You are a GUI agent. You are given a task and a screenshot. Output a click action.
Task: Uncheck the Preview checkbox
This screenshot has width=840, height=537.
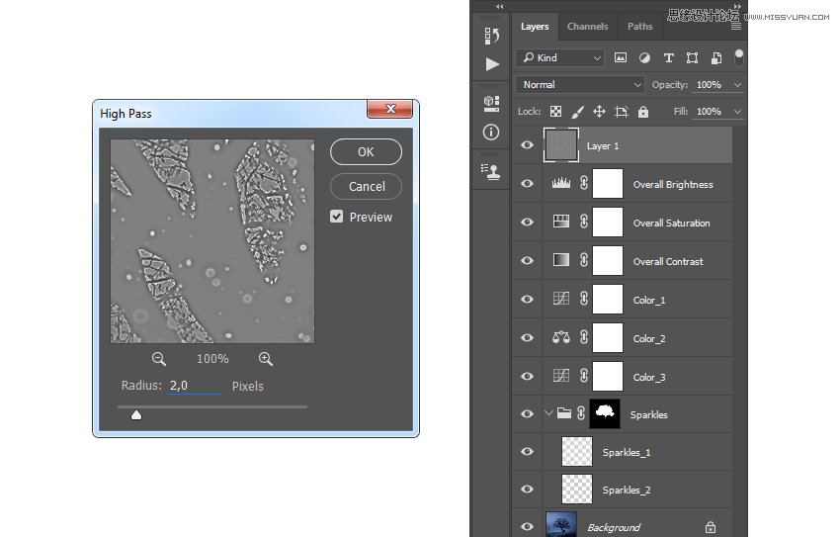pos(337,217)
